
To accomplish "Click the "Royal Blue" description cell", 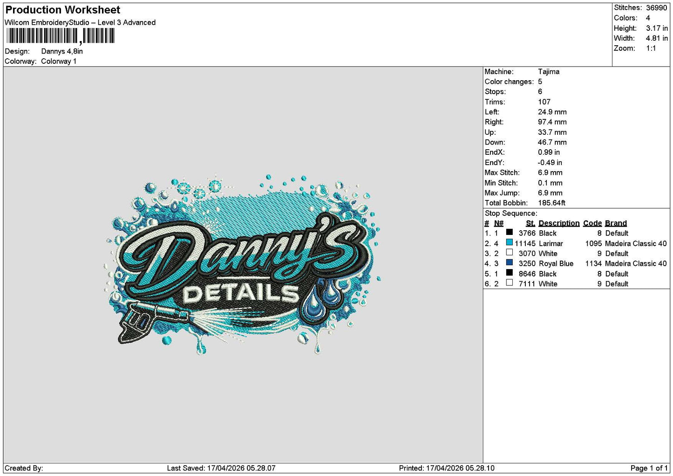I will (556, 263).
